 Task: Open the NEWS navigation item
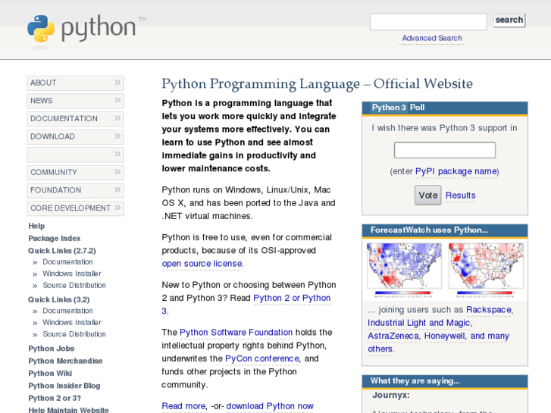(42, 101)
